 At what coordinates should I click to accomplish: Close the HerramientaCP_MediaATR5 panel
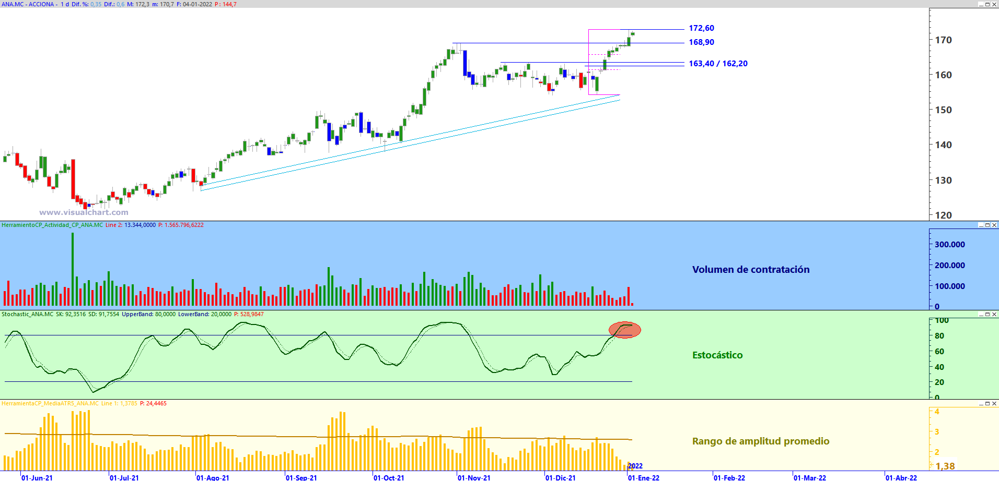(994, 403)
